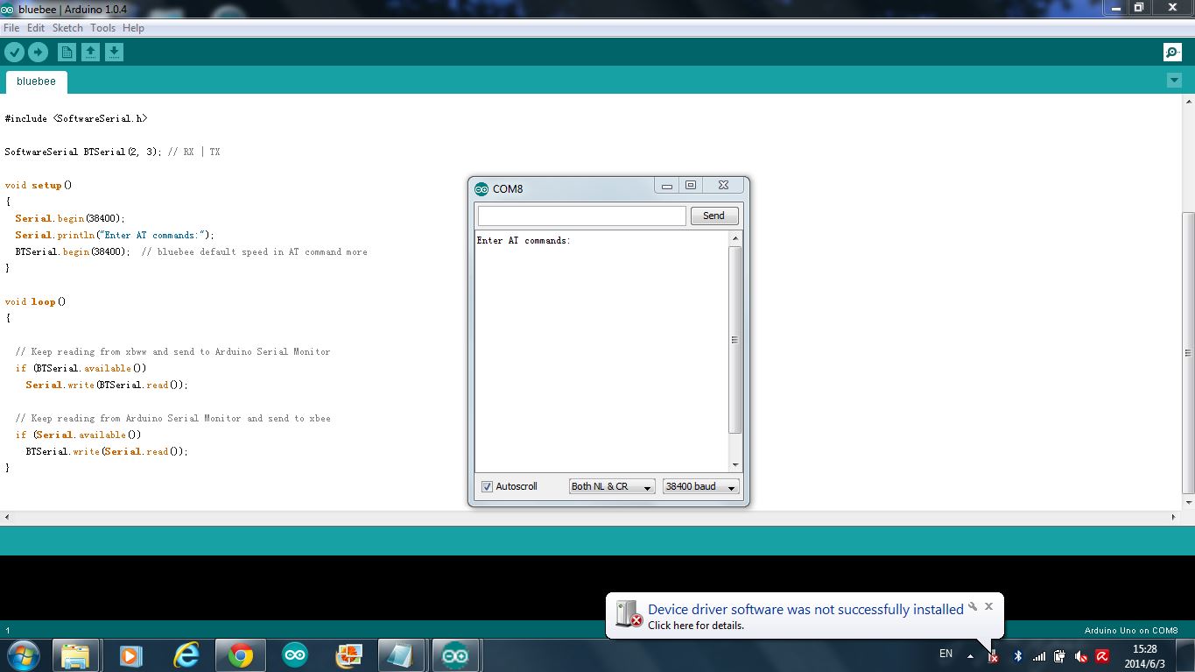Dismiss the driver notification balloon
1195x672 pixels.
coord(988,606)
